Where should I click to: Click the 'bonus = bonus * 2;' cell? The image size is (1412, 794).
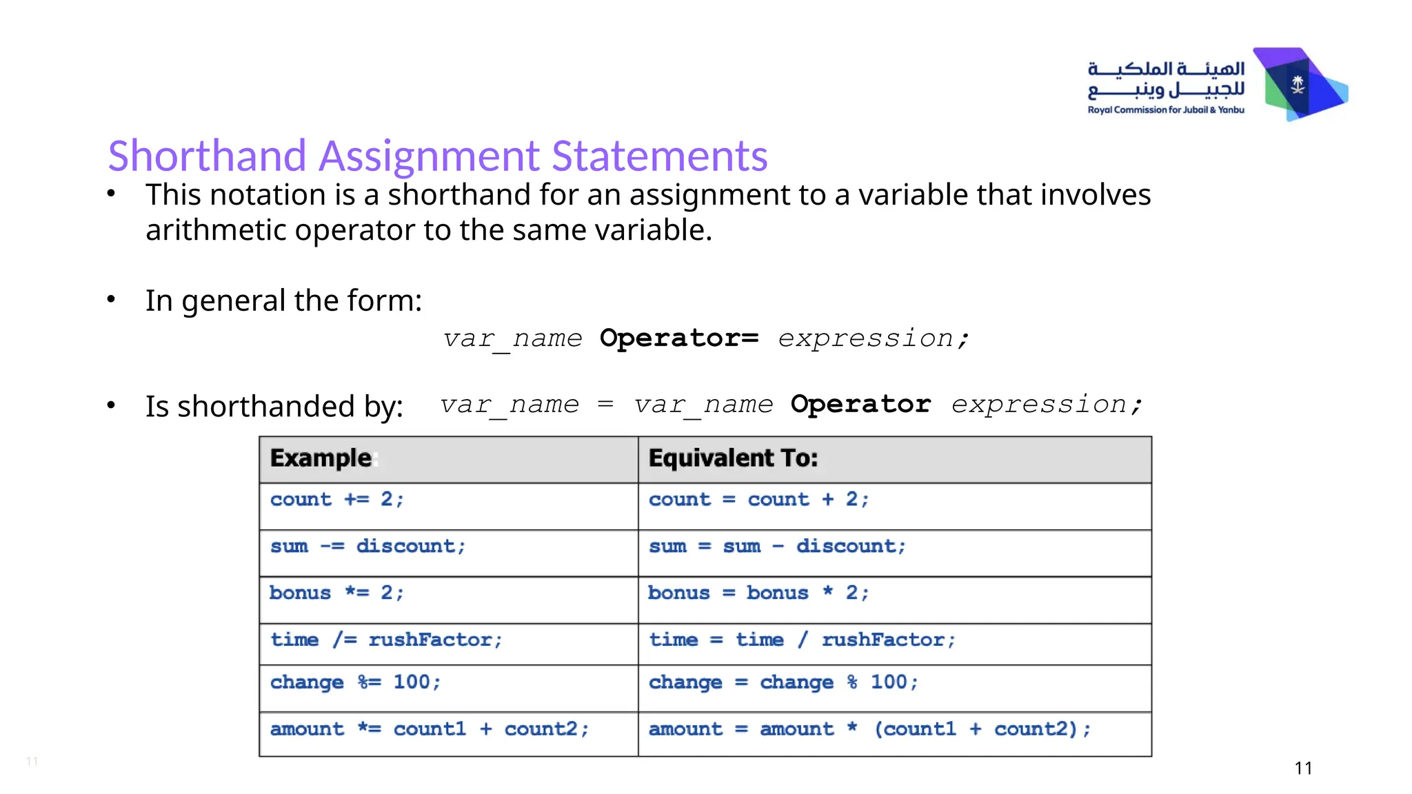(x=895, y=600)
